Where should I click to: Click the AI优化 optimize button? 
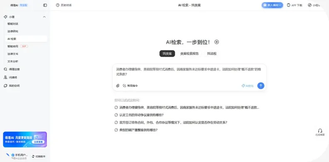(248, 86)
